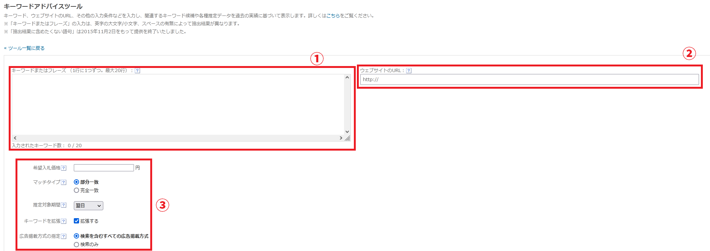Click the textarea resize grip handle
Screen dimensions: 710x251
point(347,138)
